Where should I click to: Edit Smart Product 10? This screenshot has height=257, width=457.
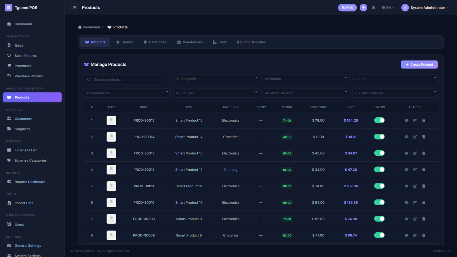pyautogui.click(x=415, y=202)
